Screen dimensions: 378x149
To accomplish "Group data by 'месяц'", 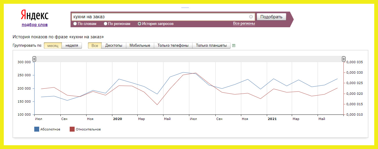I will [x=53, y=46].
